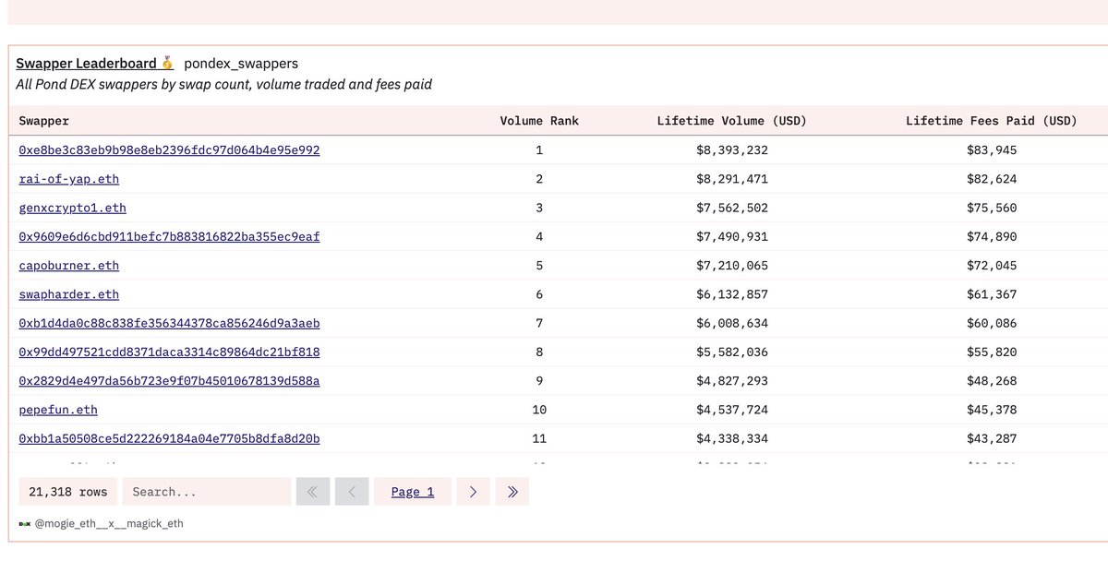Image resolution: width=1108 pixels, height=561 pixels.
Task: Sort by Lifetime Fees Paid (USD) header
Action: (992, 121)
